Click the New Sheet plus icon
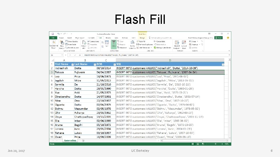This screenshot has height=157, width=280. click(83, 141)
